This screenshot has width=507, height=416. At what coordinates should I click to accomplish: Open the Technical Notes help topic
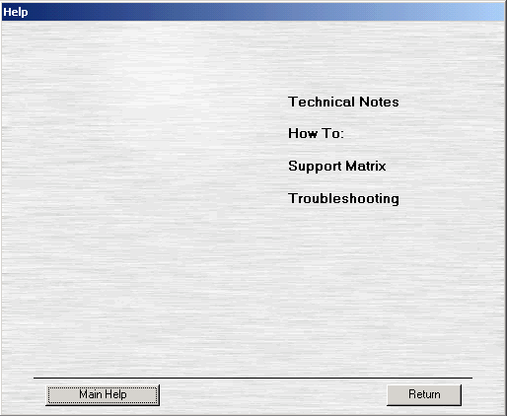coord(343,102)
